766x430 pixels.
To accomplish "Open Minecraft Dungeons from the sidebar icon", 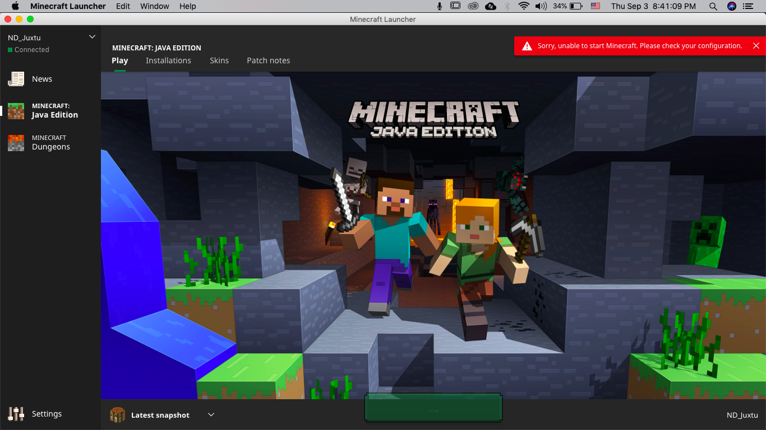I will click(x=16, y=143).
